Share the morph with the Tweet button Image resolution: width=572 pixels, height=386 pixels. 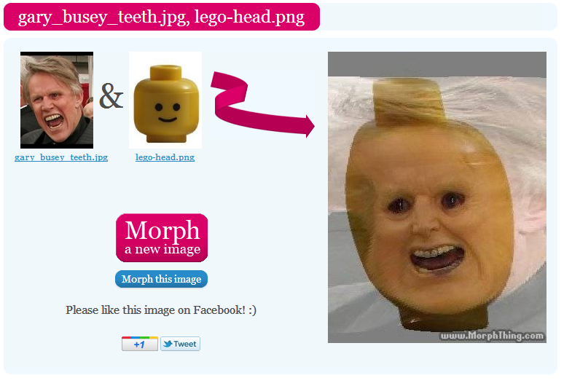click(x=180, y=344)
